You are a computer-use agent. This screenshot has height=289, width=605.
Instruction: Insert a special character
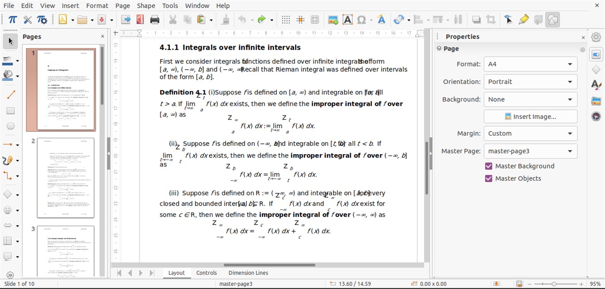362,19
